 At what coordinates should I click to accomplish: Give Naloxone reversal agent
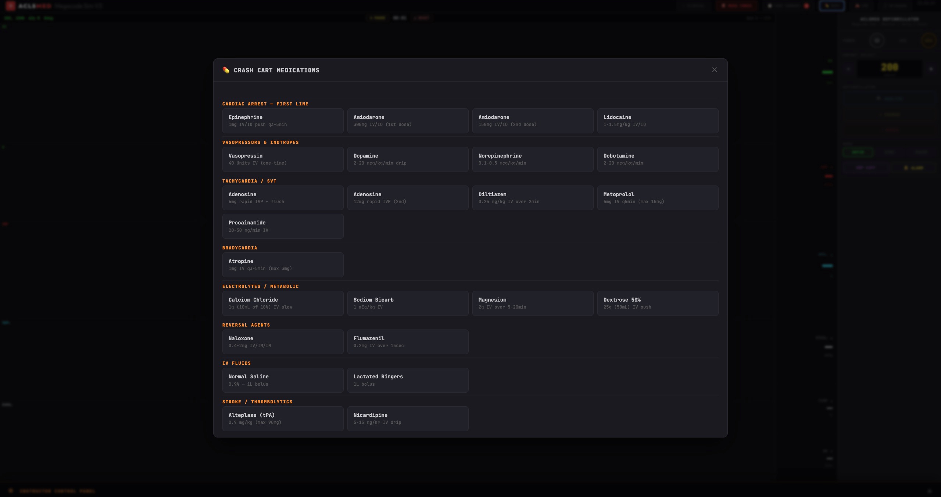[x=283, y=342]
